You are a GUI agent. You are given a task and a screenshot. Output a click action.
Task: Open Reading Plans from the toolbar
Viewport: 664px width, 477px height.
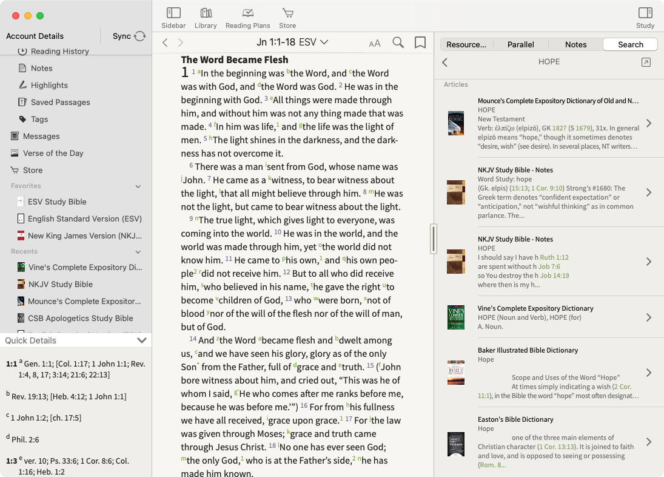[248, 13]
